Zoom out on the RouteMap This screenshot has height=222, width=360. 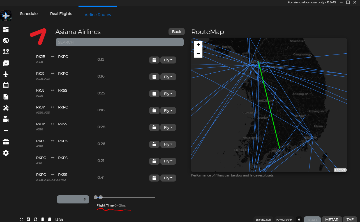(198, 53)
